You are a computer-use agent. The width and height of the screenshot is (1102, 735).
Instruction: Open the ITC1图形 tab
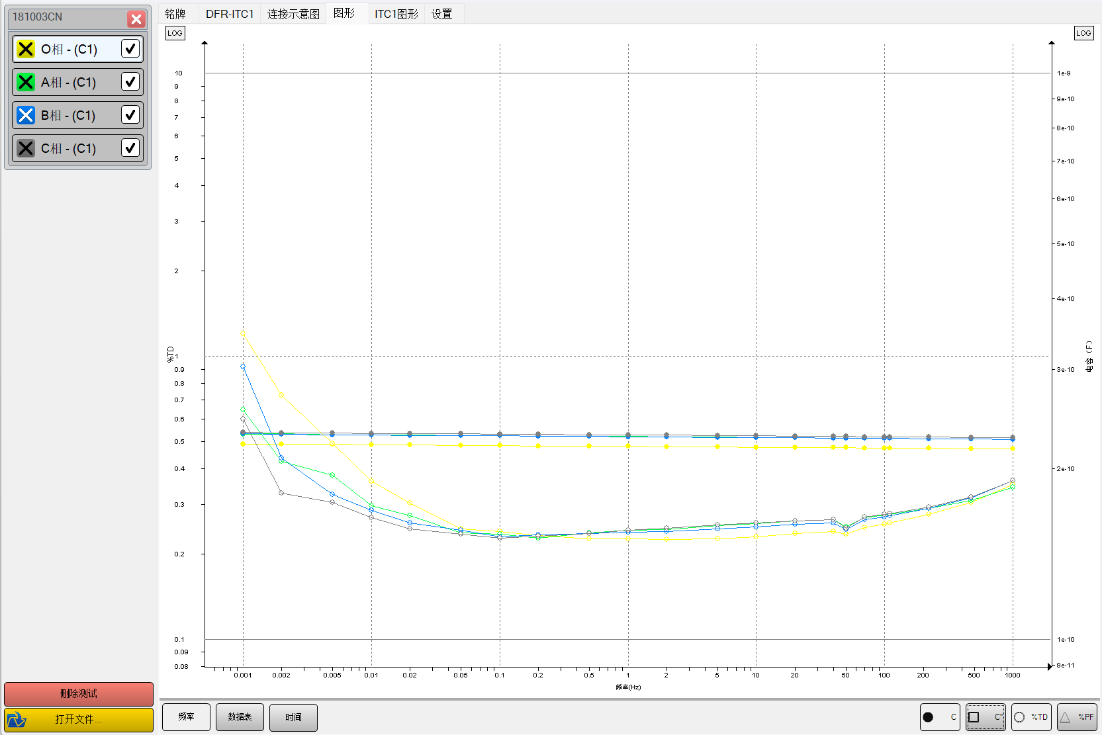click(396, 14)
